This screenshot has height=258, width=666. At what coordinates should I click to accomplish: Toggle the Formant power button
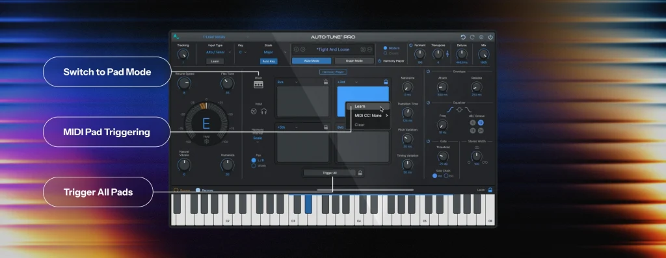411,45
